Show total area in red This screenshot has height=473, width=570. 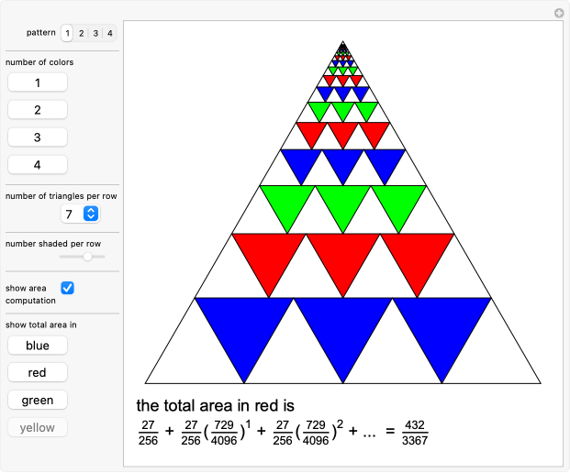coord(38,372)
